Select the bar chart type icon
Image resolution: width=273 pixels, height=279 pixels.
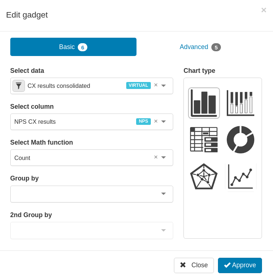tap(204, 103)
